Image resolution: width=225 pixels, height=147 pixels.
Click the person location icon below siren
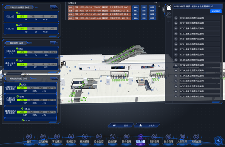point(169,15)
